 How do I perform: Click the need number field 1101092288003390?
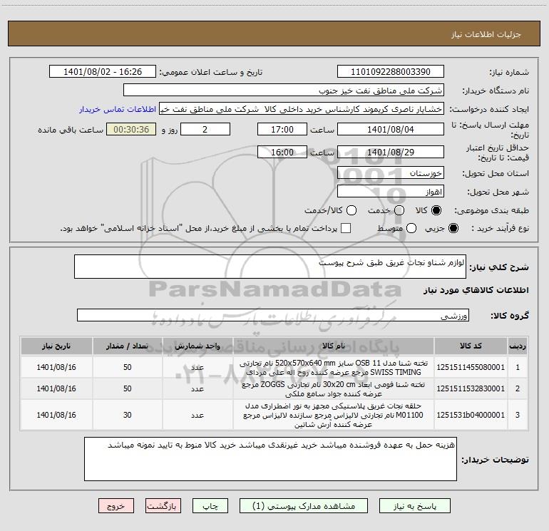pyautogui.click(x=391, y=71)
